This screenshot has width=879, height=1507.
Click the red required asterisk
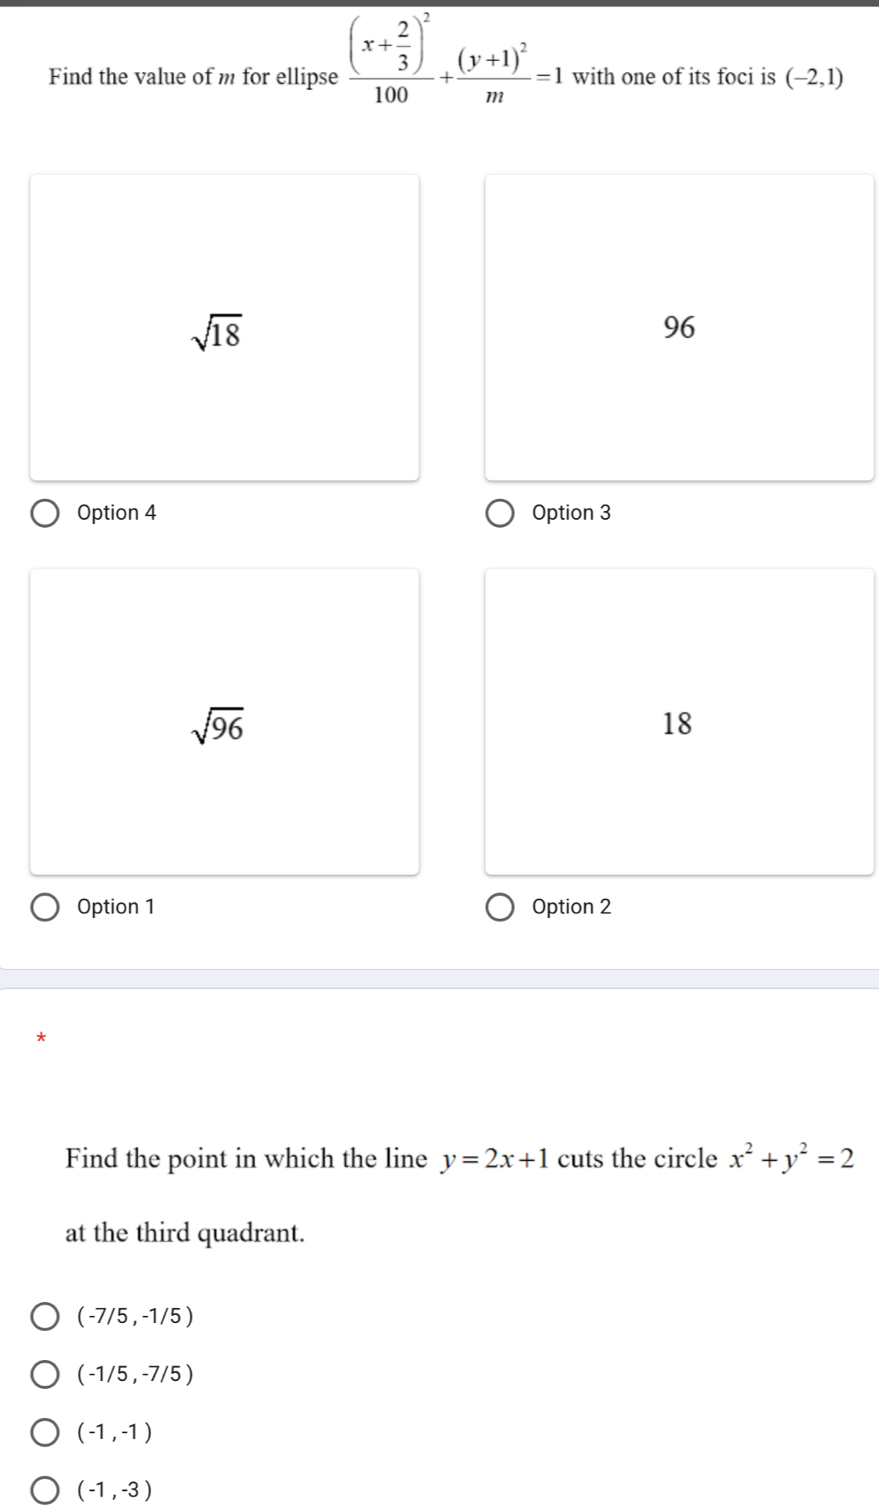point(42,1039)
